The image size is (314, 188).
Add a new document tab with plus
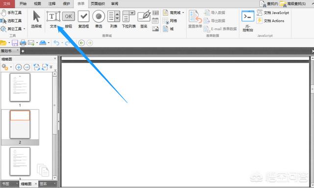(23, 51)
